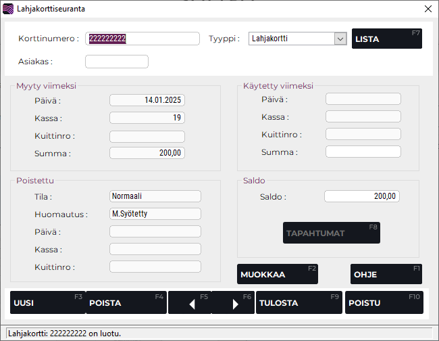Close the Lahjakorttiseuranta window
The height and width of the screenshot is (341, 439).
[428, 9]
